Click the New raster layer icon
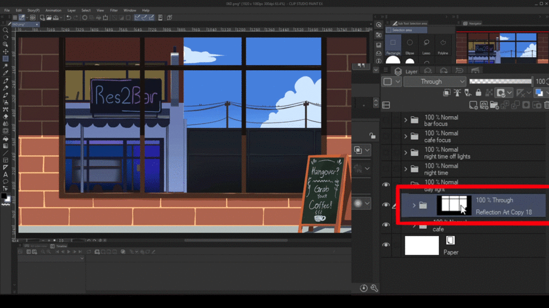 [474, 105]
